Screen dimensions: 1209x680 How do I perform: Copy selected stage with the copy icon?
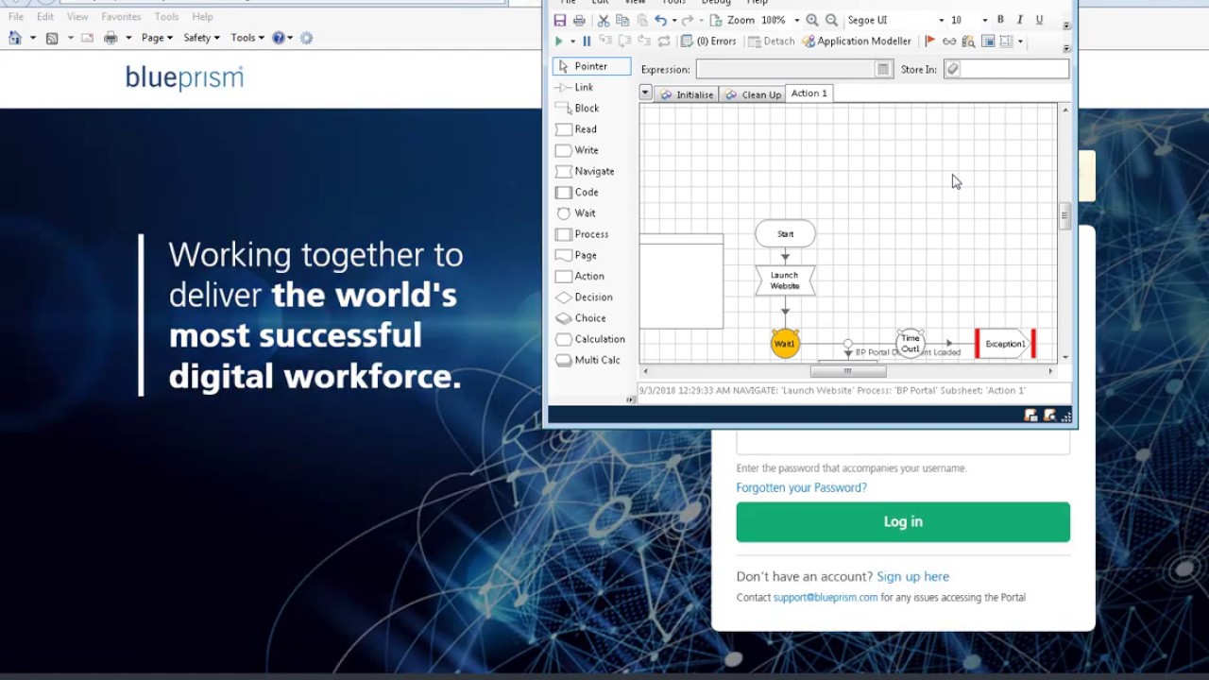[622, 20]
